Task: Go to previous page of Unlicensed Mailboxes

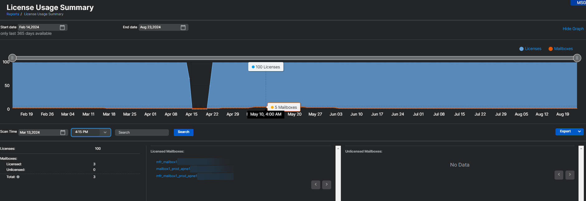Action: click(x=559, y=175)
